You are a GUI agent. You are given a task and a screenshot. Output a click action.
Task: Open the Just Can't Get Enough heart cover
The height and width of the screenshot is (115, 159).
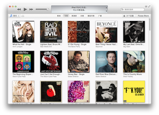51,62
